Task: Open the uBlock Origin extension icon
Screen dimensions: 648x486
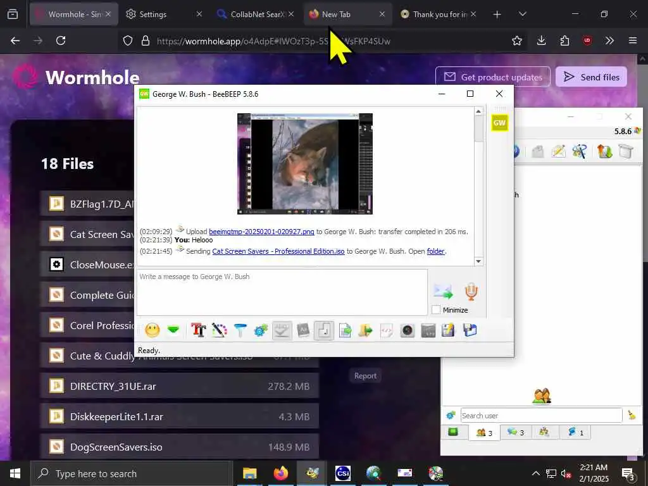Action: [x=587, y=40]
